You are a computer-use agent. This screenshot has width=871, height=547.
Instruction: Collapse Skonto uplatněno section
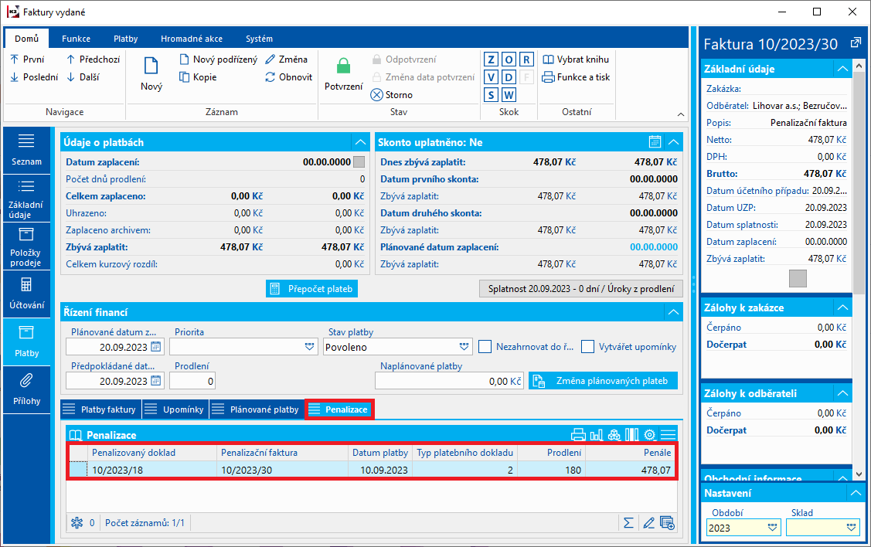(673, 142)
